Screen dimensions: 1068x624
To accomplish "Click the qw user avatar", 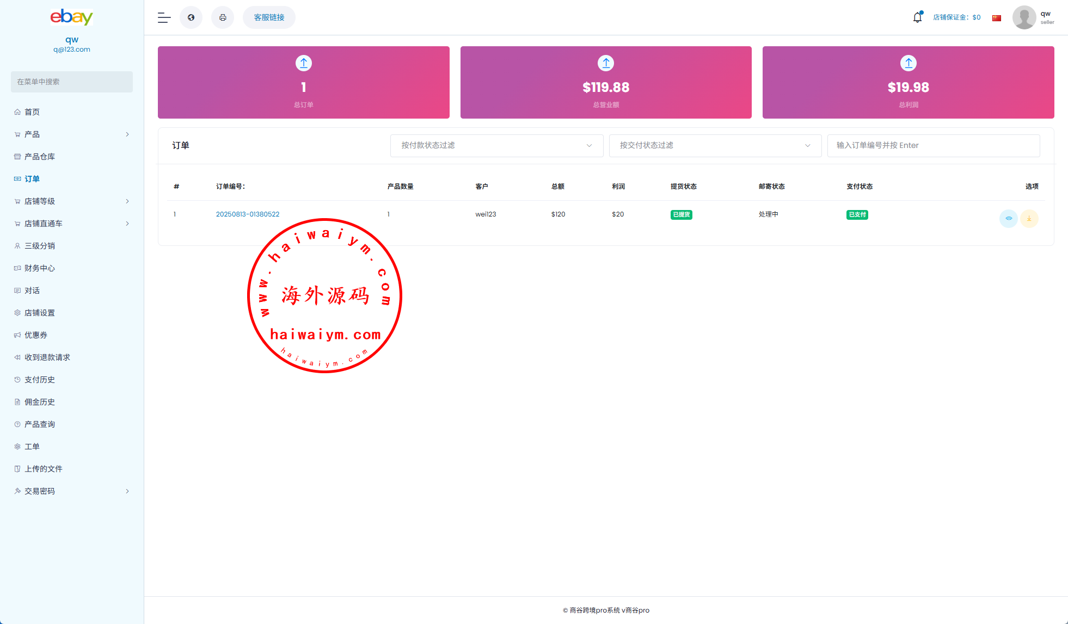I will point(1024,17).
